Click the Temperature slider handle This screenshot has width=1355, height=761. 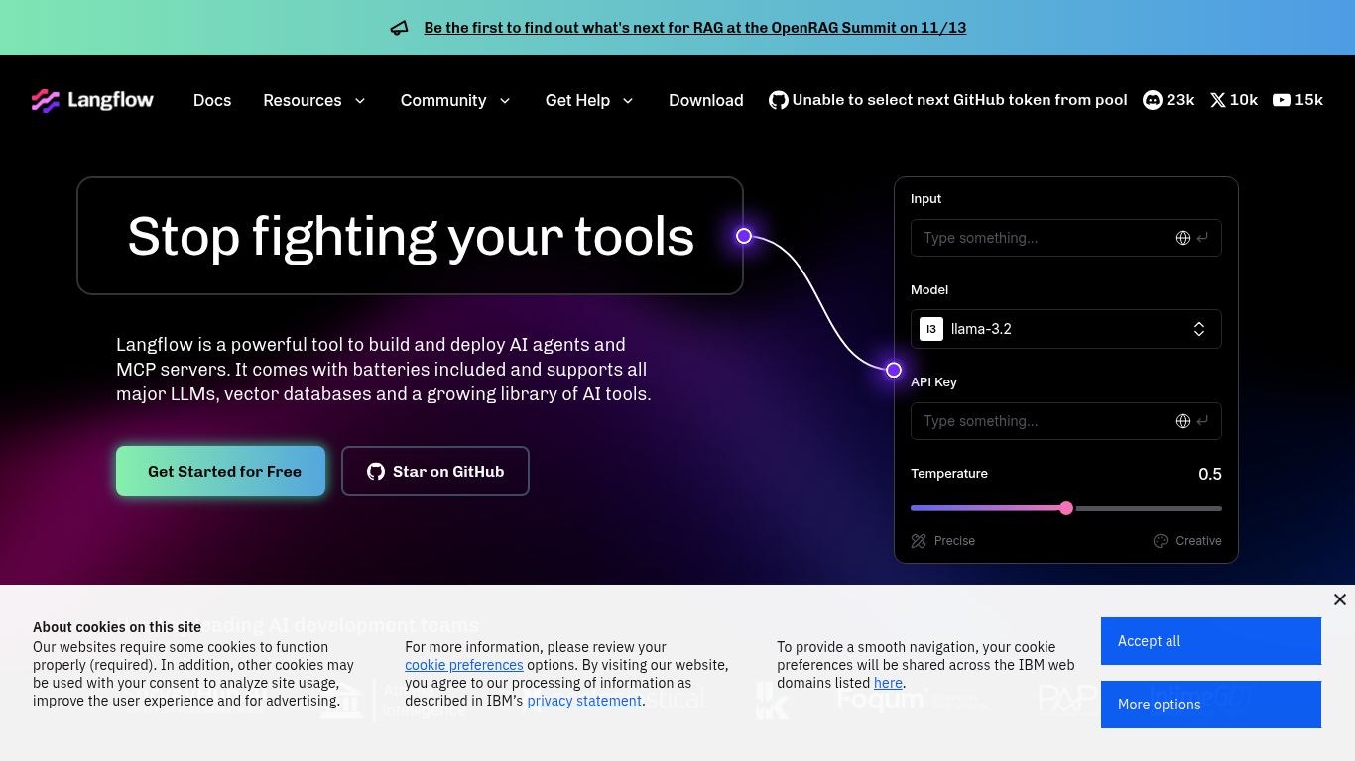[x=1066, y=508]
